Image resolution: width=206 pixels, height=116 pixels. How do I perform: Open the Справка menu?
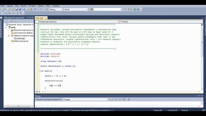56,6
